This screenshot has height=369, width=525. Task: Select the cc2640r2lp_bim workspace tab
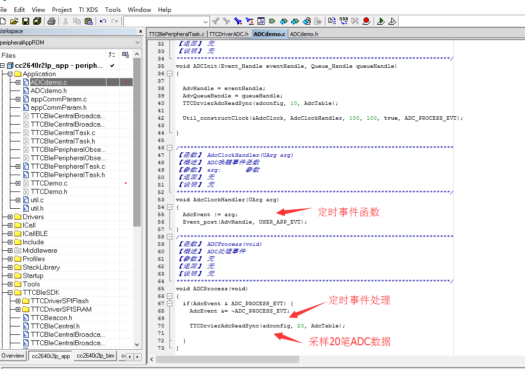click(x=96, y=356)
